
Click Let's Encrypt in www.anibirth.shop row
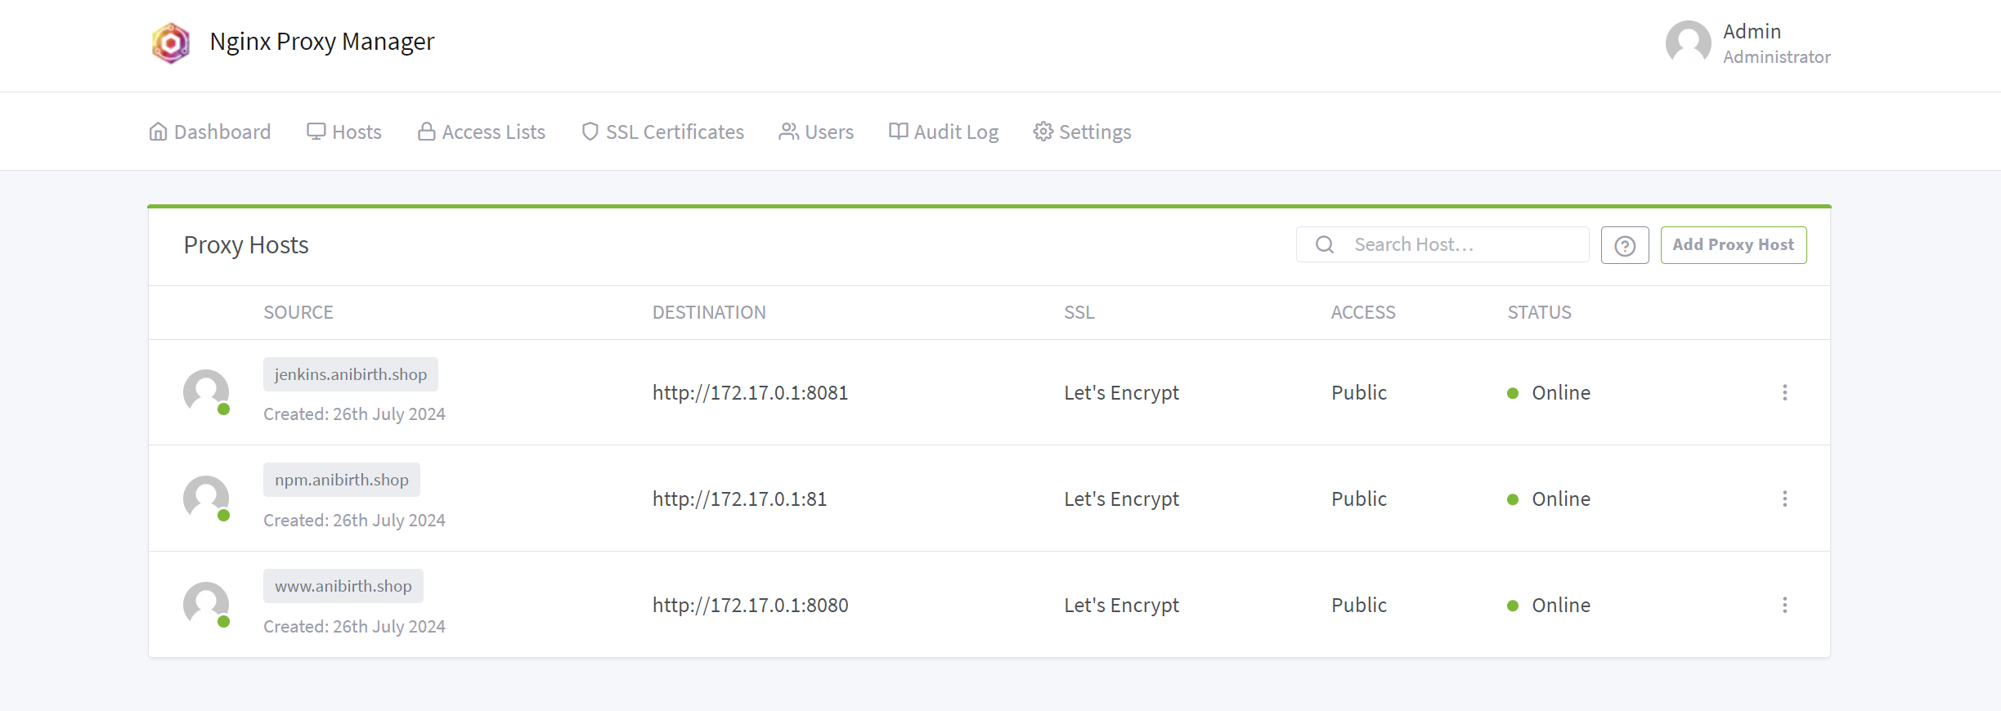[x=1122, y=606]
